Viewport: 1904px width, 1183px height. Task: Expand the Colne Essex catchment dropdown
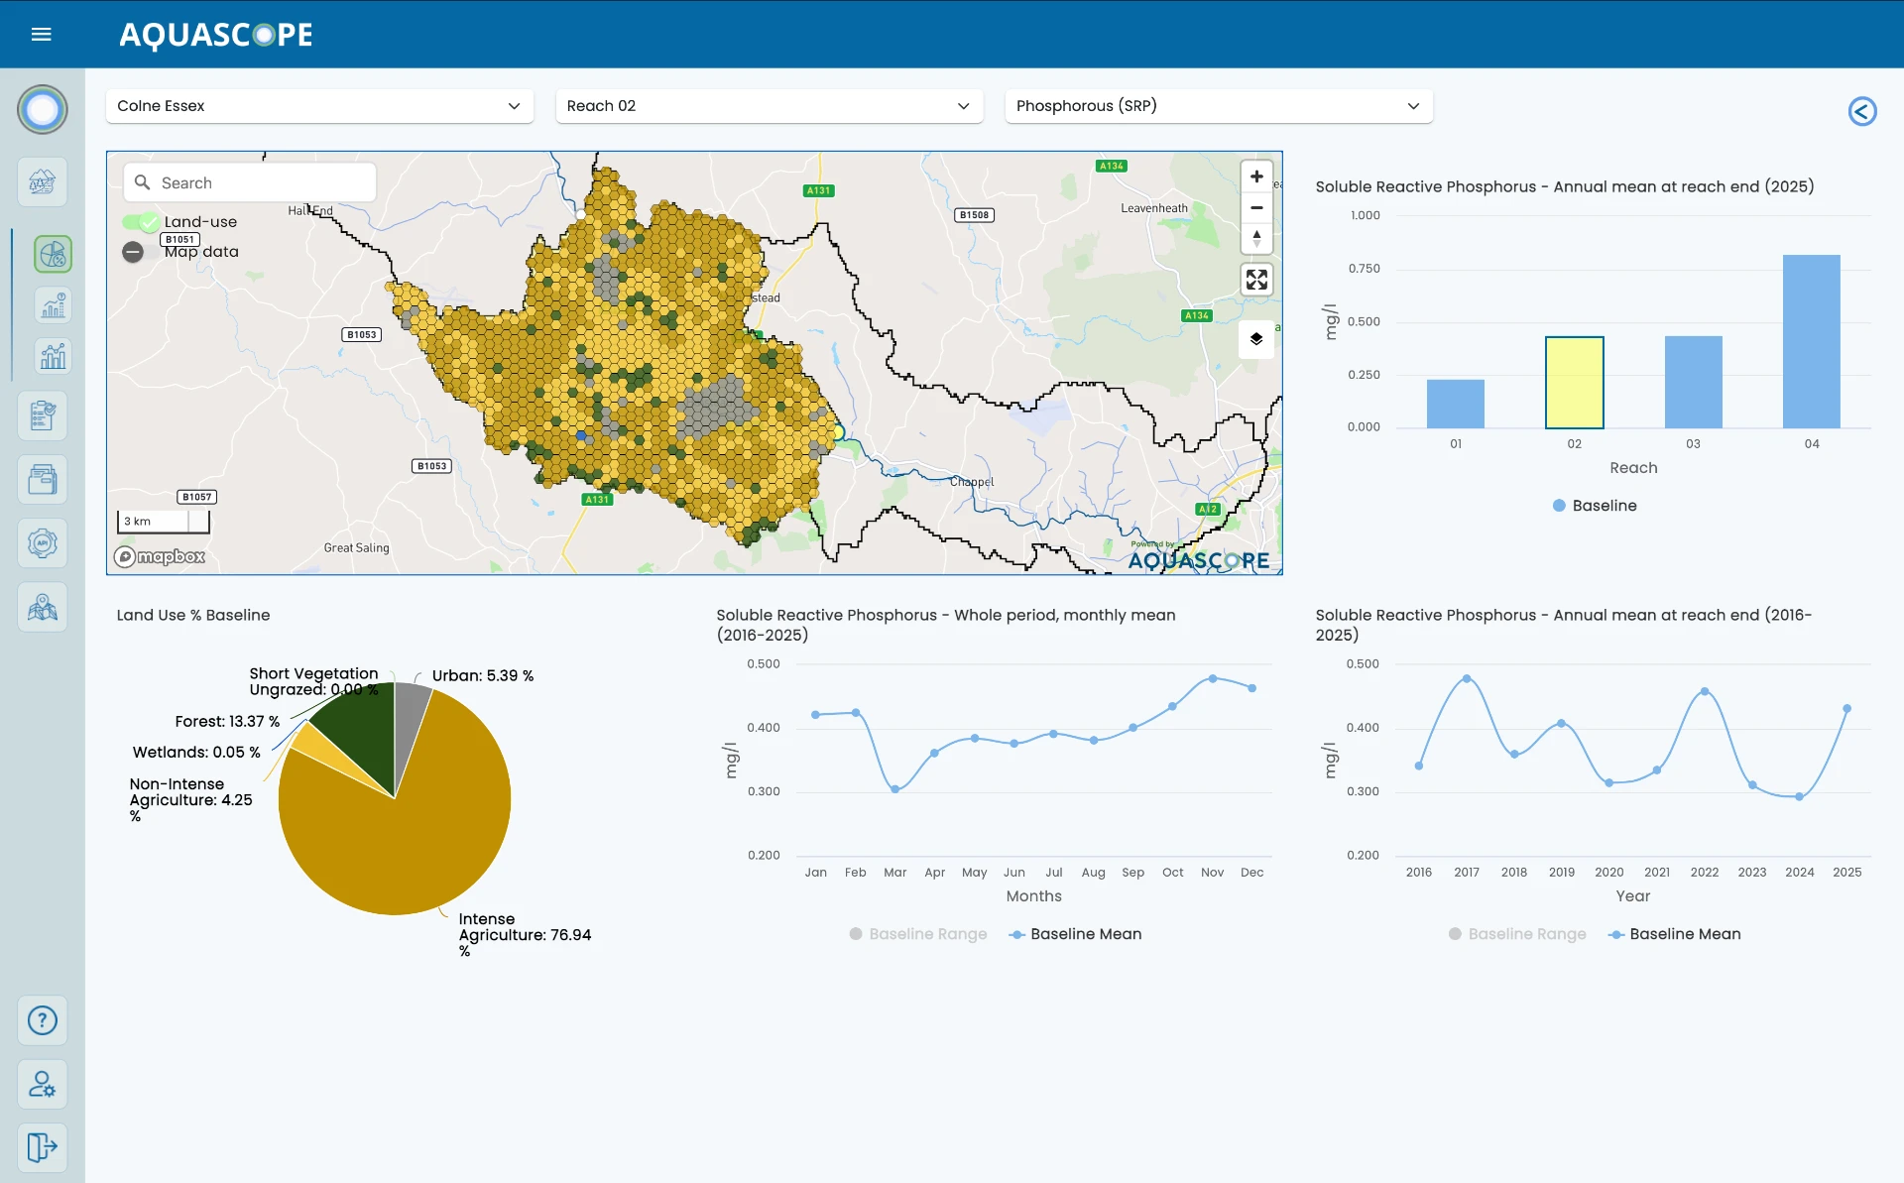click(x=319, y=106)
